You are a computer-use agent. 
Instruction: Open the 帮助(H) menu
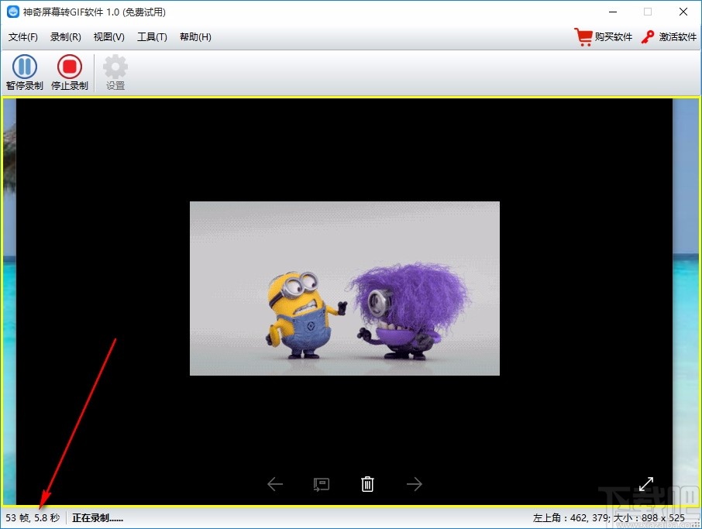coord(195,37)
